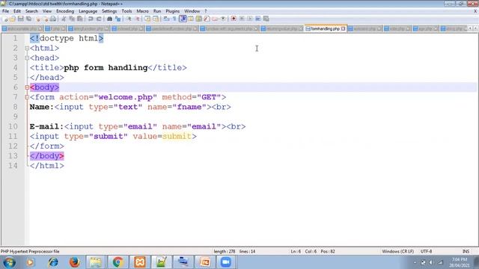Open Zoom from the taskbar
The width and height of the screenshot is (479, 269).
pos(226,262)
